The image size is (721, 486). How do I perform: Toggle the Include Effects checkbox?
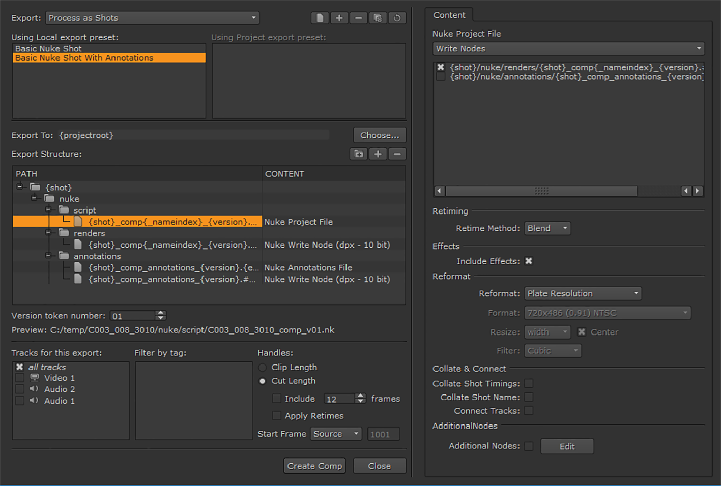coord(529,261)
